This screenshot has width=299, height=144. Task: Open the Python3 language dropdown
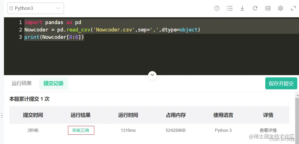(36, 8)
